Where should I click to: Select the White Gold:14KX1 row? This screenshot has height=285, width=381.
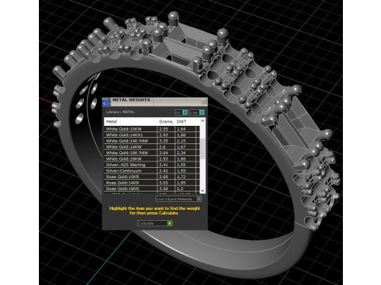click(152, 135)
